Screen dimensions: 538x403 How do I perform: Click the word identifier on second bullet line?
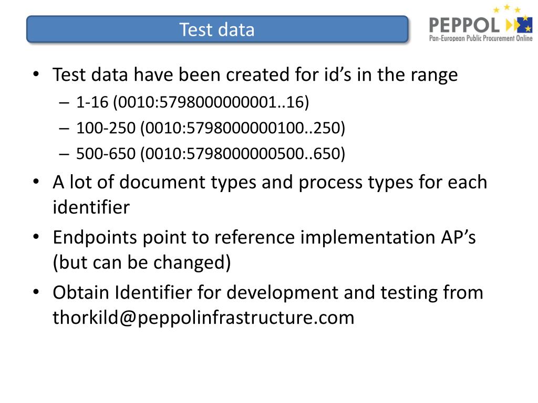[x=91, y=207]
